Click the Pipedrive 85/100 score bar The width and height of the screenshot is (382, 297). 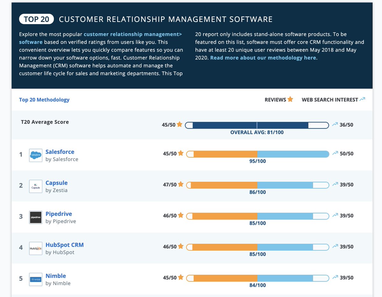258,216
